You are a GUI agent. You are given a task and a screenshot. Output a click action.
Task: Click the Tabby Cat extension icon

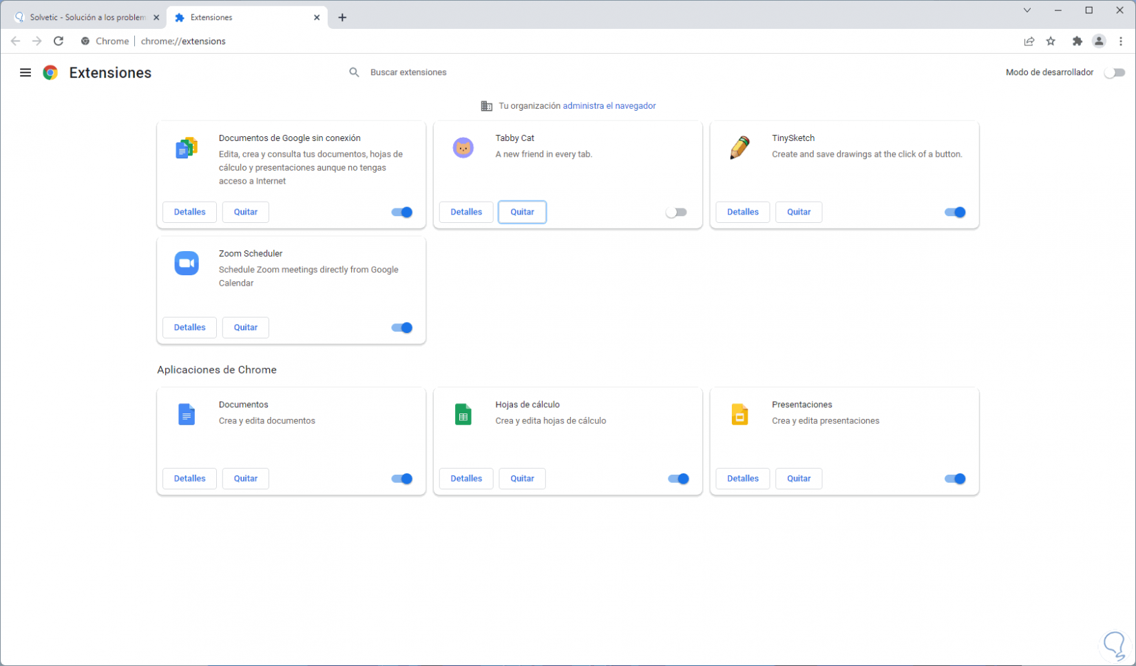point(463,147)
